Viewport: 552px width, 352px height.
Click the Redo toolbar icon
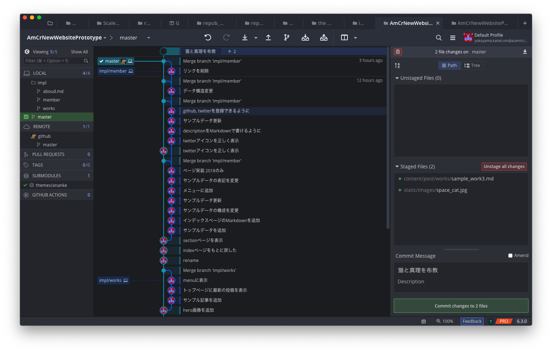pos(226,37)
